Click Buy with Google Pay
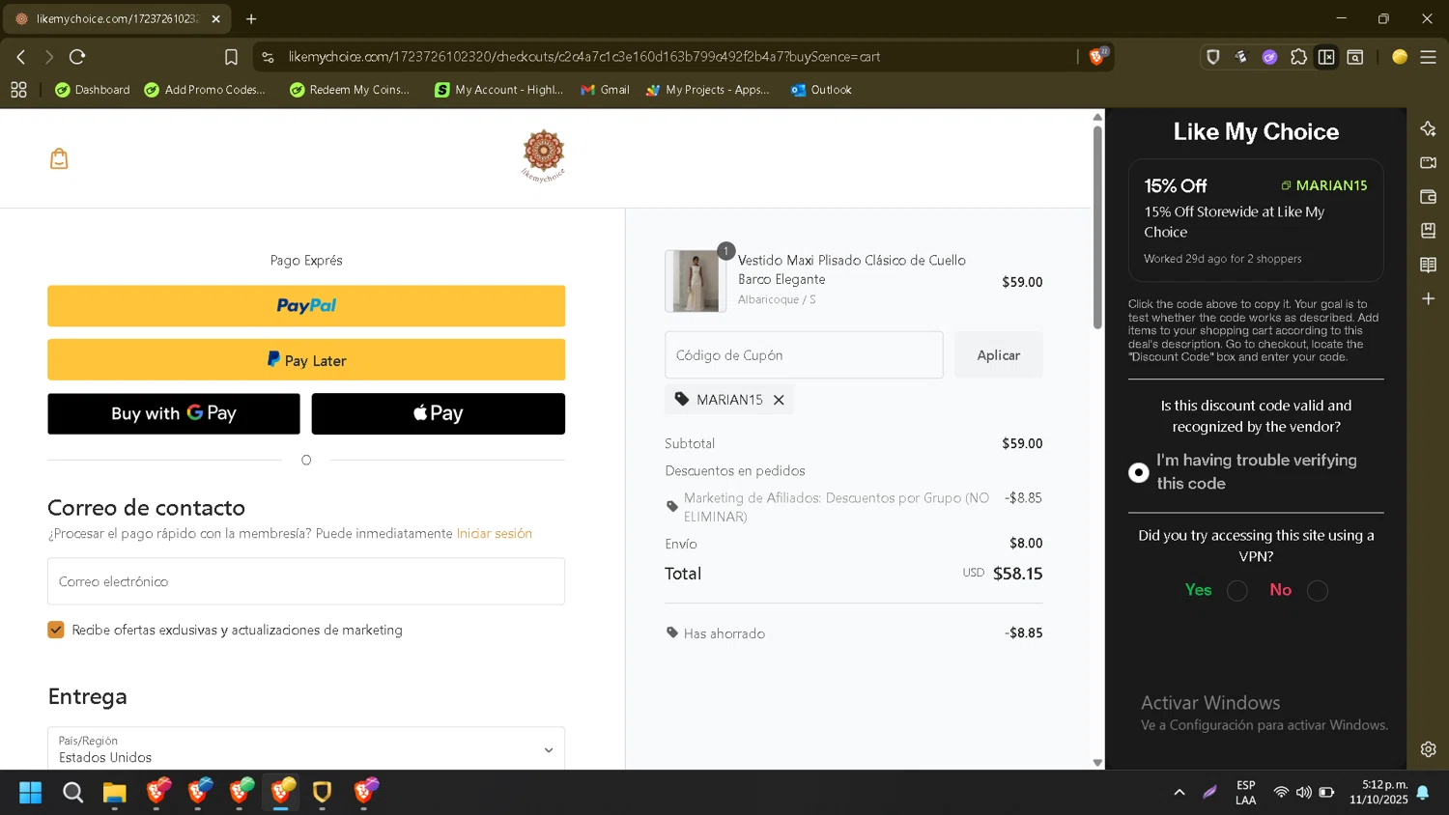Image resolution: width=1449 pixels, height=815 pixels. pyautogui.click(x=174, y=413)
